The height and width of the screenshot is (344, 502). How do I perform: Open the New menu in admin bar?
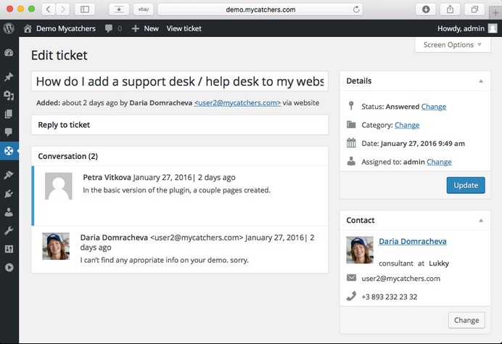click(x=145, y=28)
